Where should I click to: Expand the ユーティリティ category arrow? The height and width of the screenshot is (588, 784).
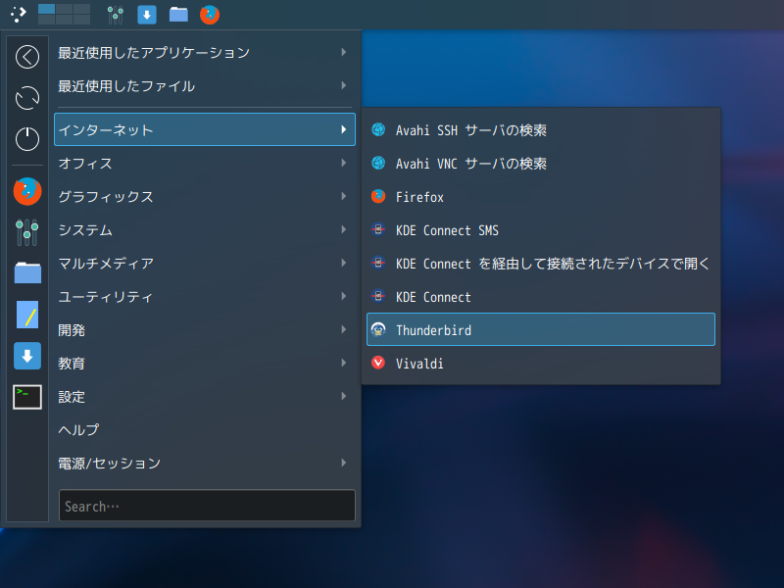[x=344, y=296]
